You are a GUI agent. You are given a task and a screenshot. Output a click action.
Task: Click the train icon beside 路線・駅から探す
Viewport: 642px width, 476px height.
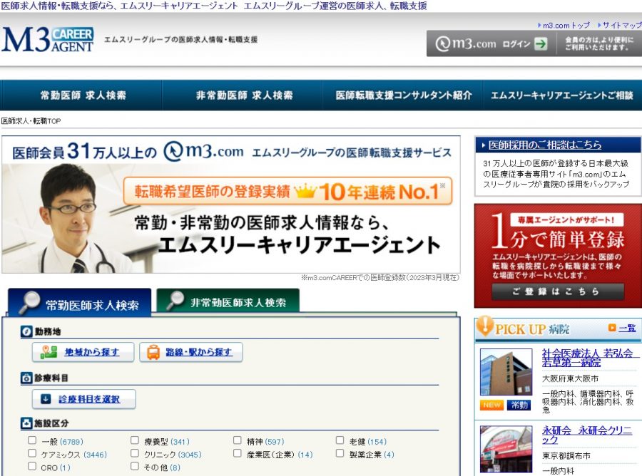coord(153,352)
